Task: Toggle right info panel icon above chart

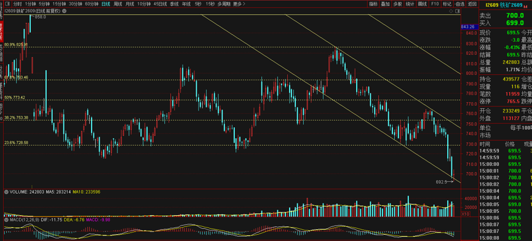Action: coord(457,11)
